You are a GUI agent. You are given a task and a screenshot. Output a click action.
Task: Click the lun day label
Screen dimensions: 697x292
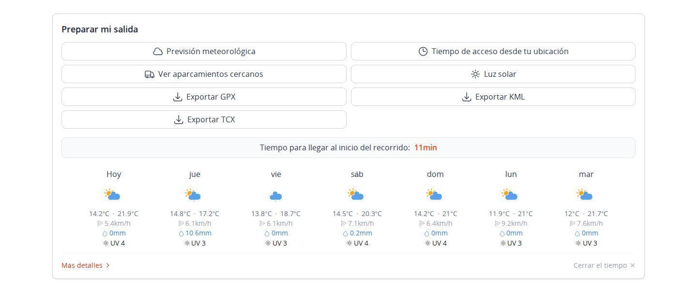click(x=511, y=174)
